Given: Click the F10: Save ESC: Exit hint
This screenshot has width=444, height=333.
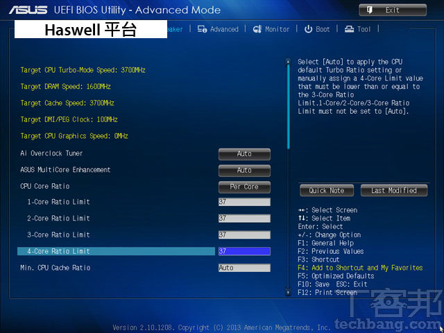Looking at the screenshot, I should click(x=332, y=284).
